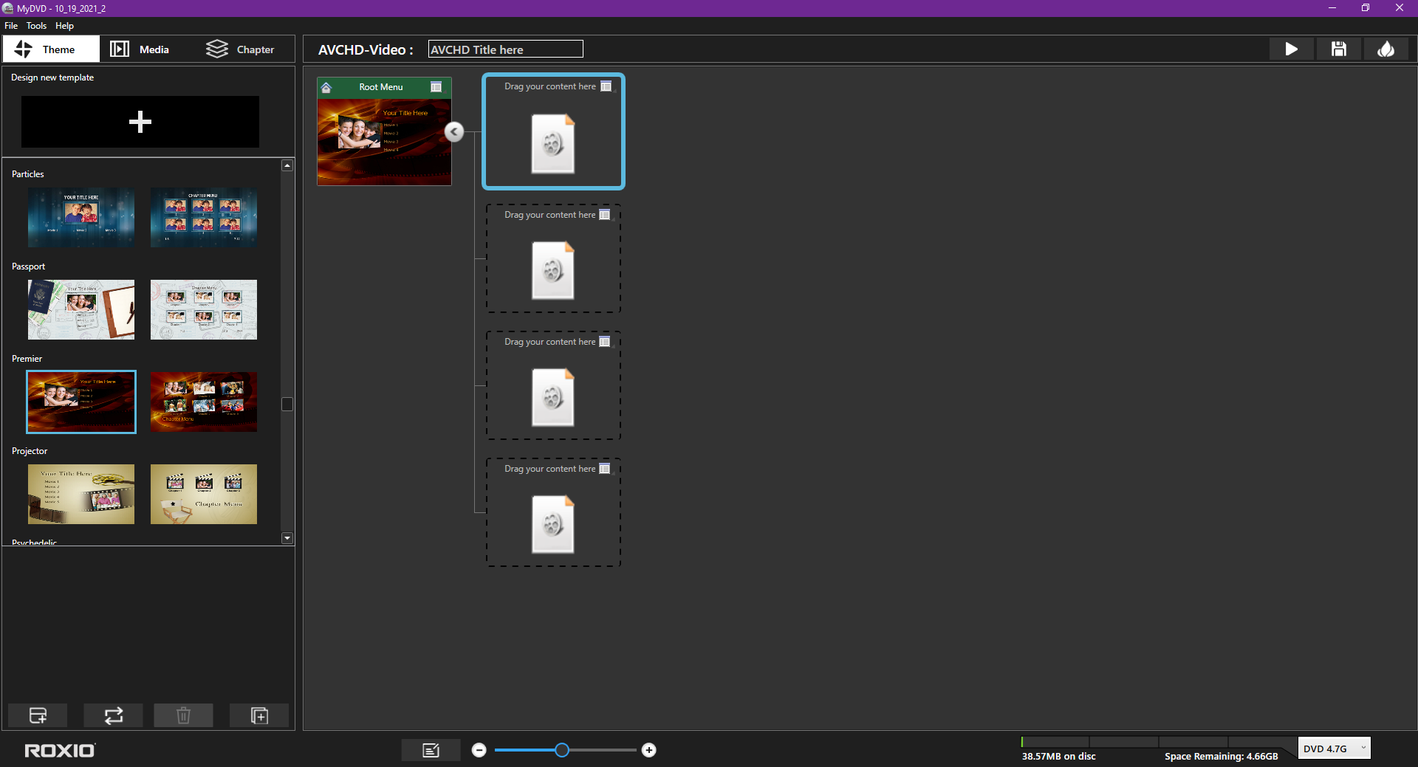Switch to the Theme tab
Image resolution: width=1418 pixels, height=767 pixels.
51,49
